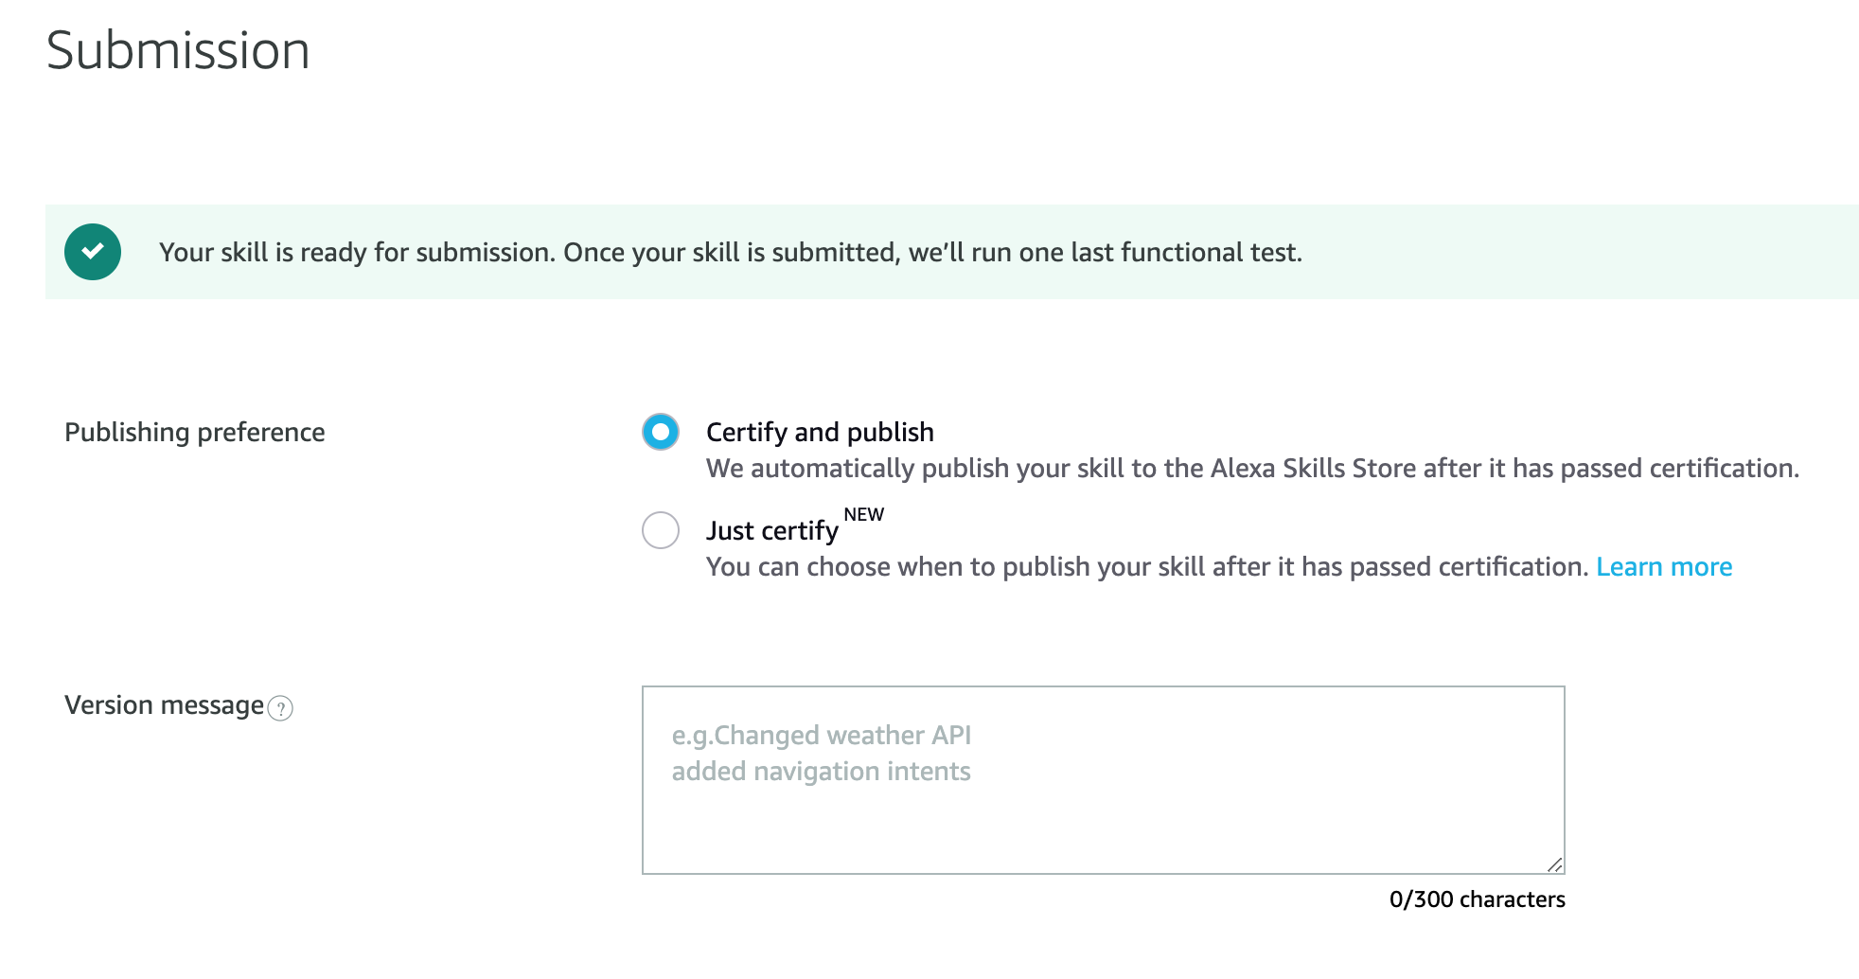Click the "NEW" badge beside Just certify

coord(864,514)
